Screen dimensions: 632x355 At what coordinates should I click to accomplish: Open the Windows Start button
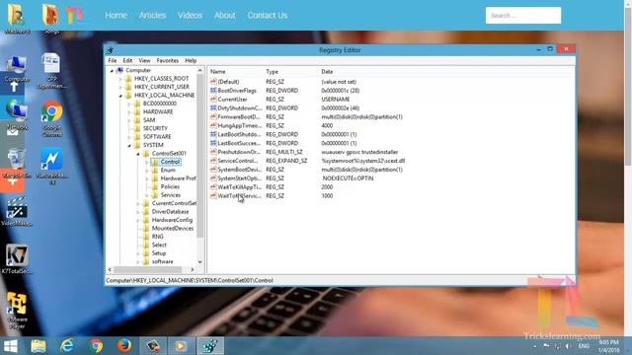(x=11, y=346)
